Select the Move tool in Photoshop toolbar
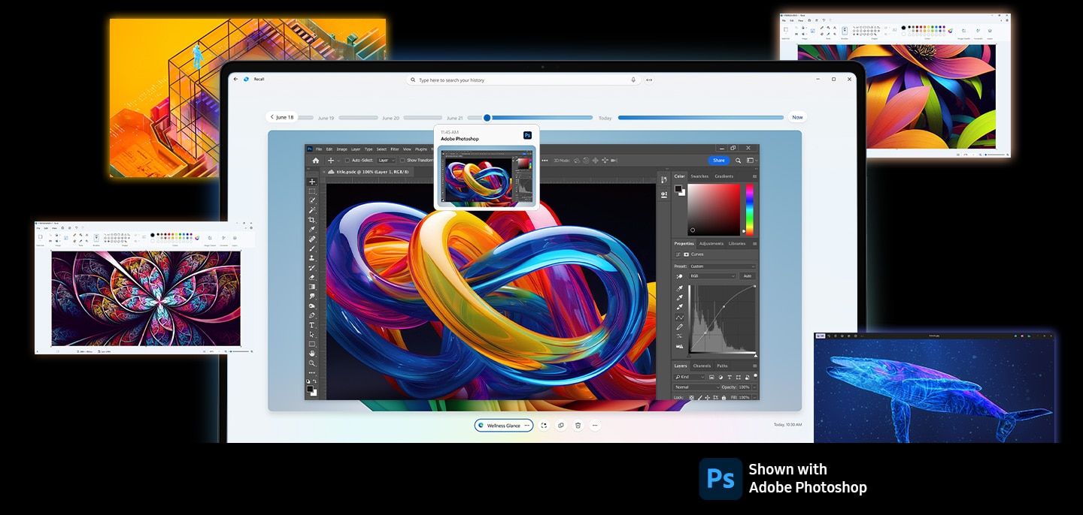The width and height of the screenshot is (1083, 515). 312,182
